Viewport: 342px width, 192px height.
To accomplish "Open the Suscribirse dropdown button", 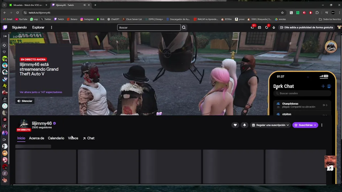I will point(305,125).
